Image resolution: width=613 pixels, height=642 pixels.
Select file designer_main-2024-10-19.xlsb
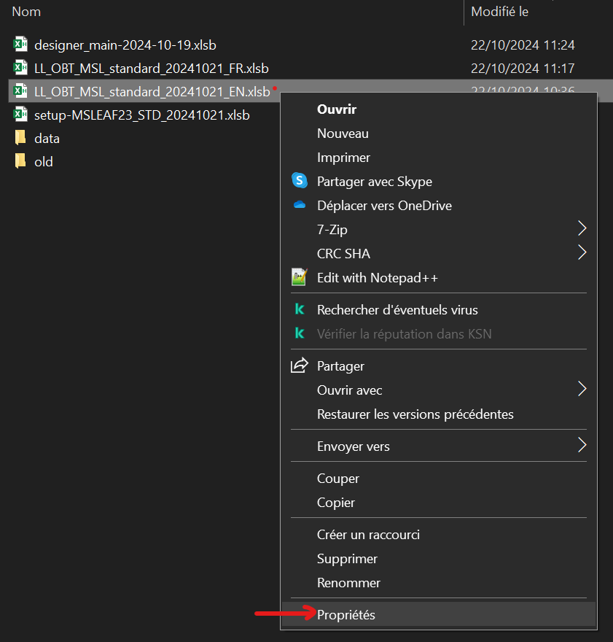click(125, 45)
